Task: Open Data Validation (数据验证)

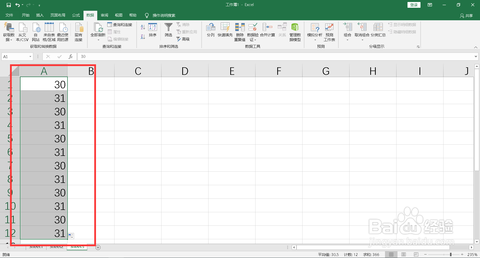Action: click(253, 32)
